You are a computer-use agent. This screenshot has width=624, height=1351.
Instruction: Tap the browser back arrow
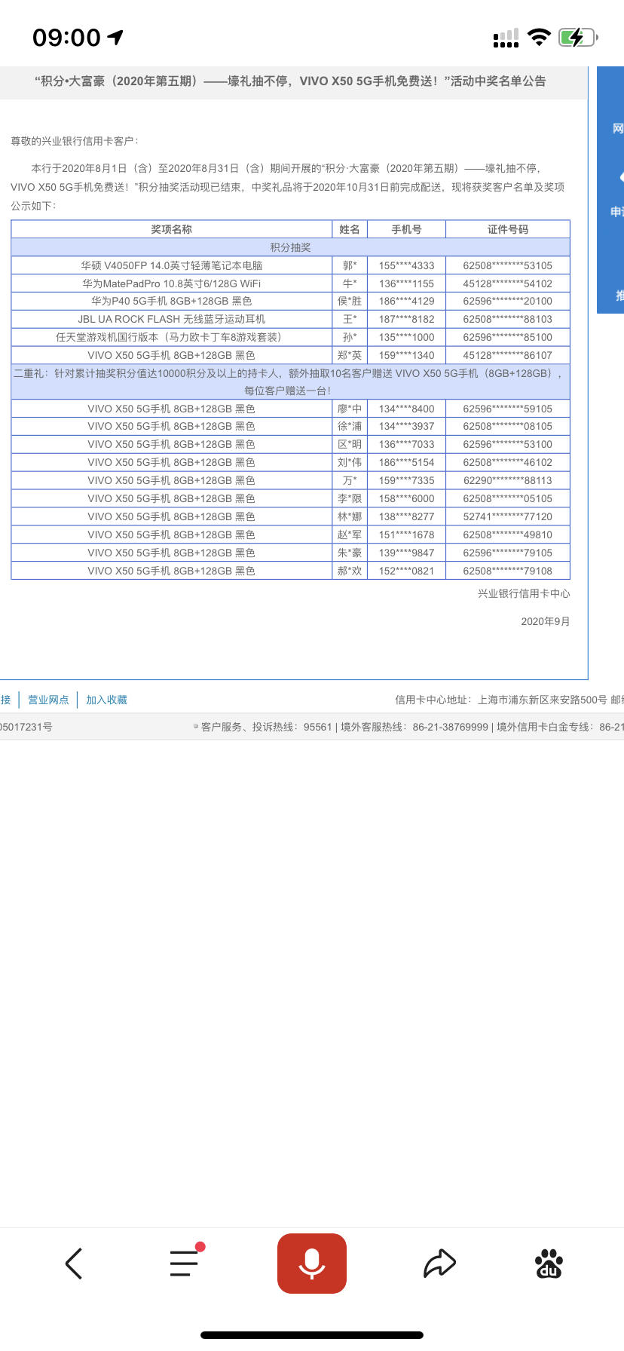tap(74, 1264)
